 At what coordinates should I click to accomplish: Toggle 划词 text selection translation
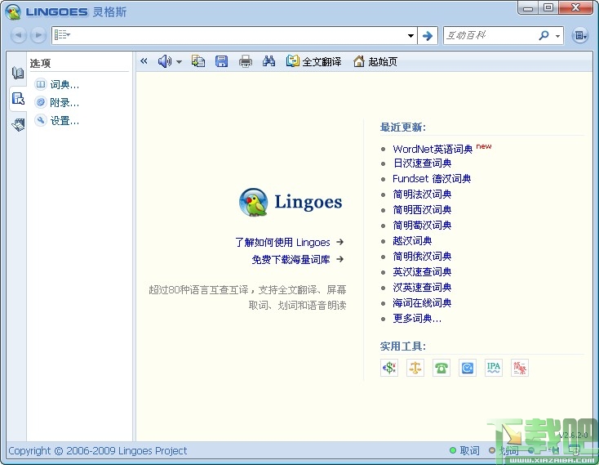(x=504, y=451)
